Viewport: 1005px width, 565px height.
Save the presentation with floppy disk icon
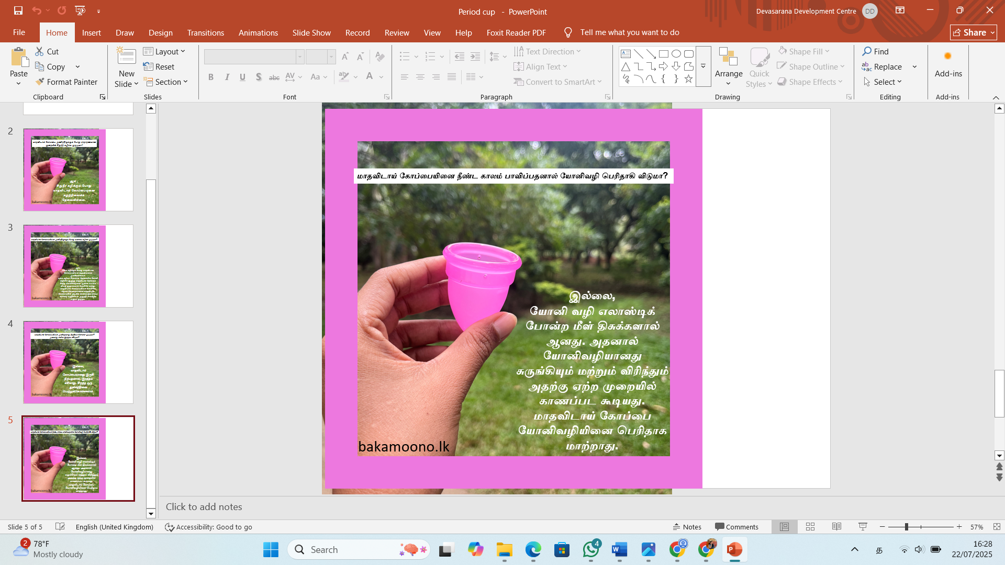18,10
